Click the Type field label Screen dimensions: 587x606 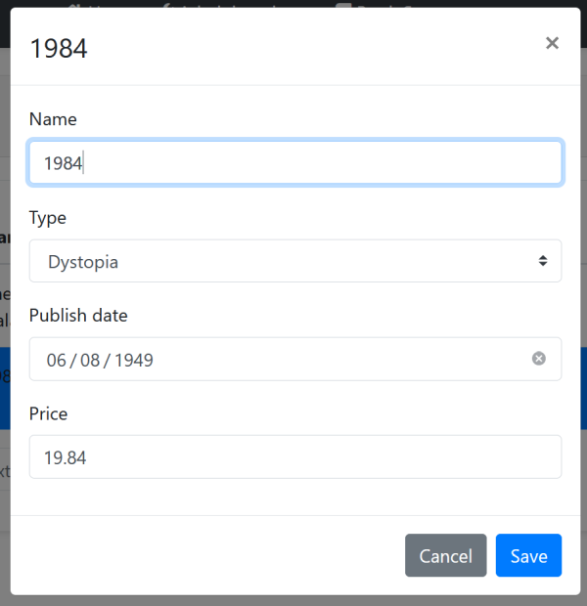click(x=48, y=217)
